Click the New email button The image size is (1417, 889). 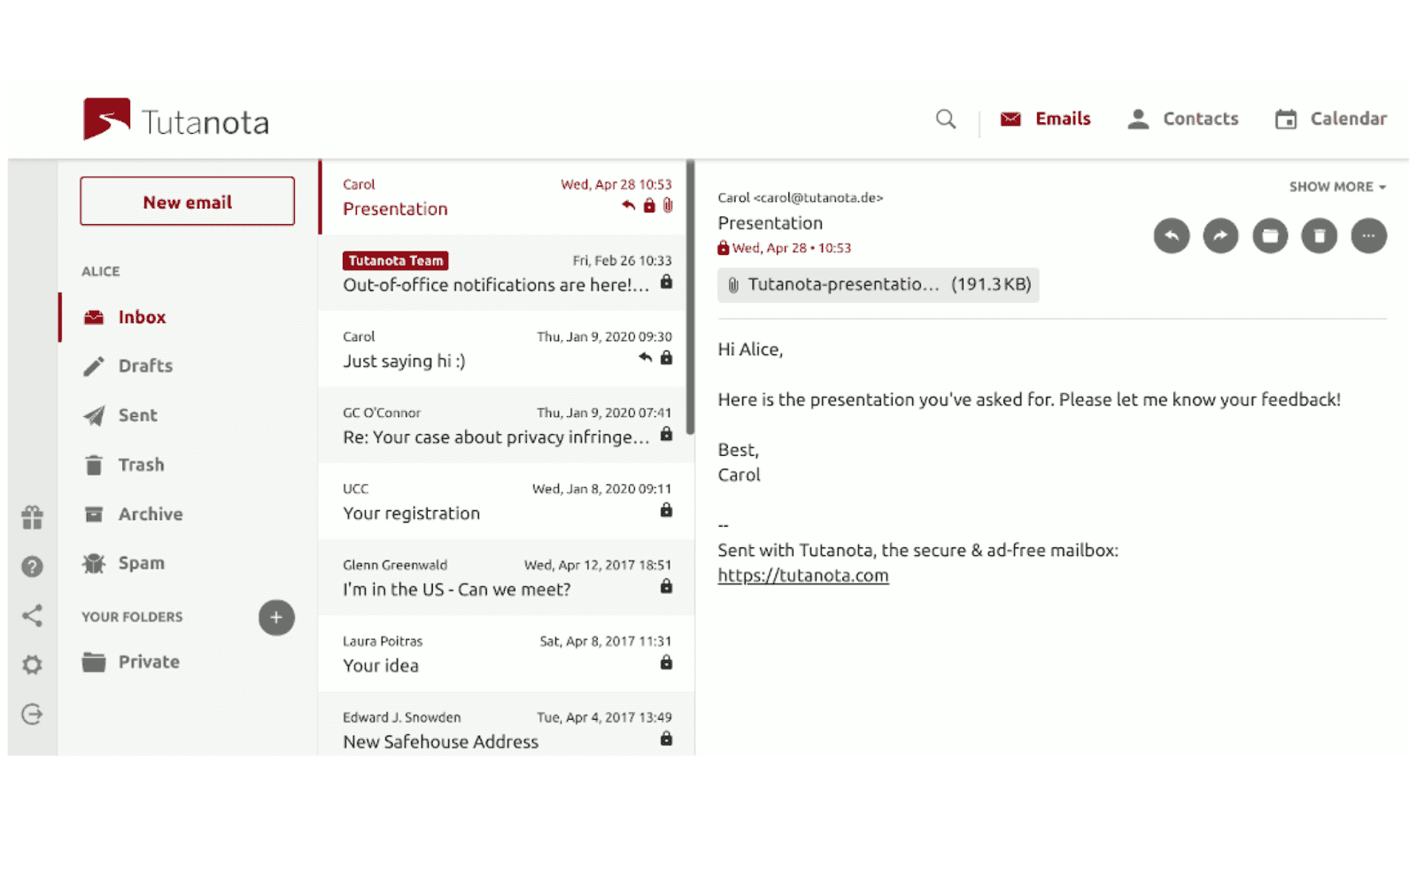click(x=186, y=201)
